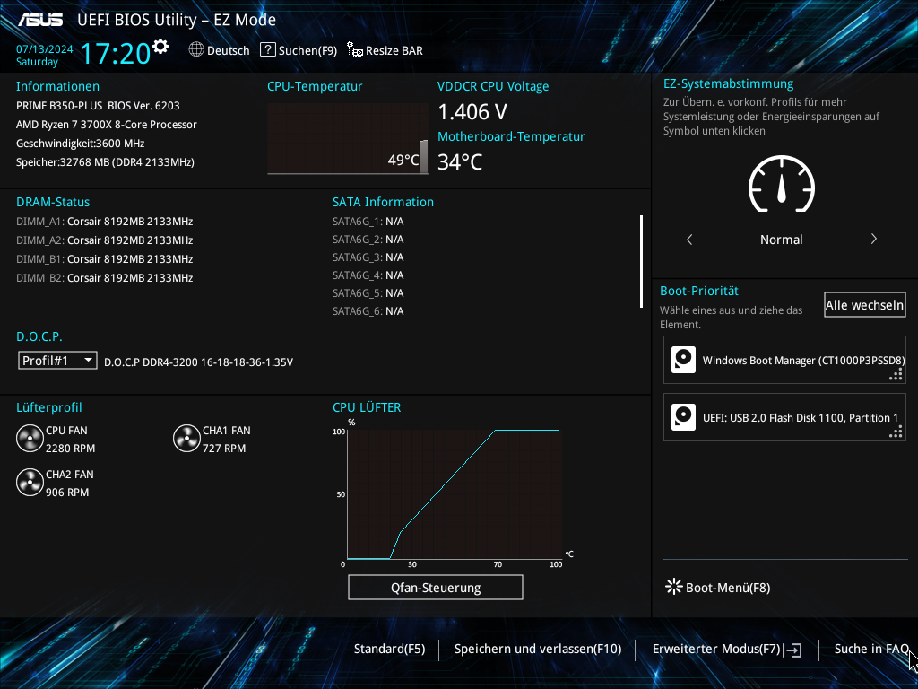The width and height of the screenshot is (918, 689).
Task: Click the 17:20 clock display
Action: tap(116, 53)
